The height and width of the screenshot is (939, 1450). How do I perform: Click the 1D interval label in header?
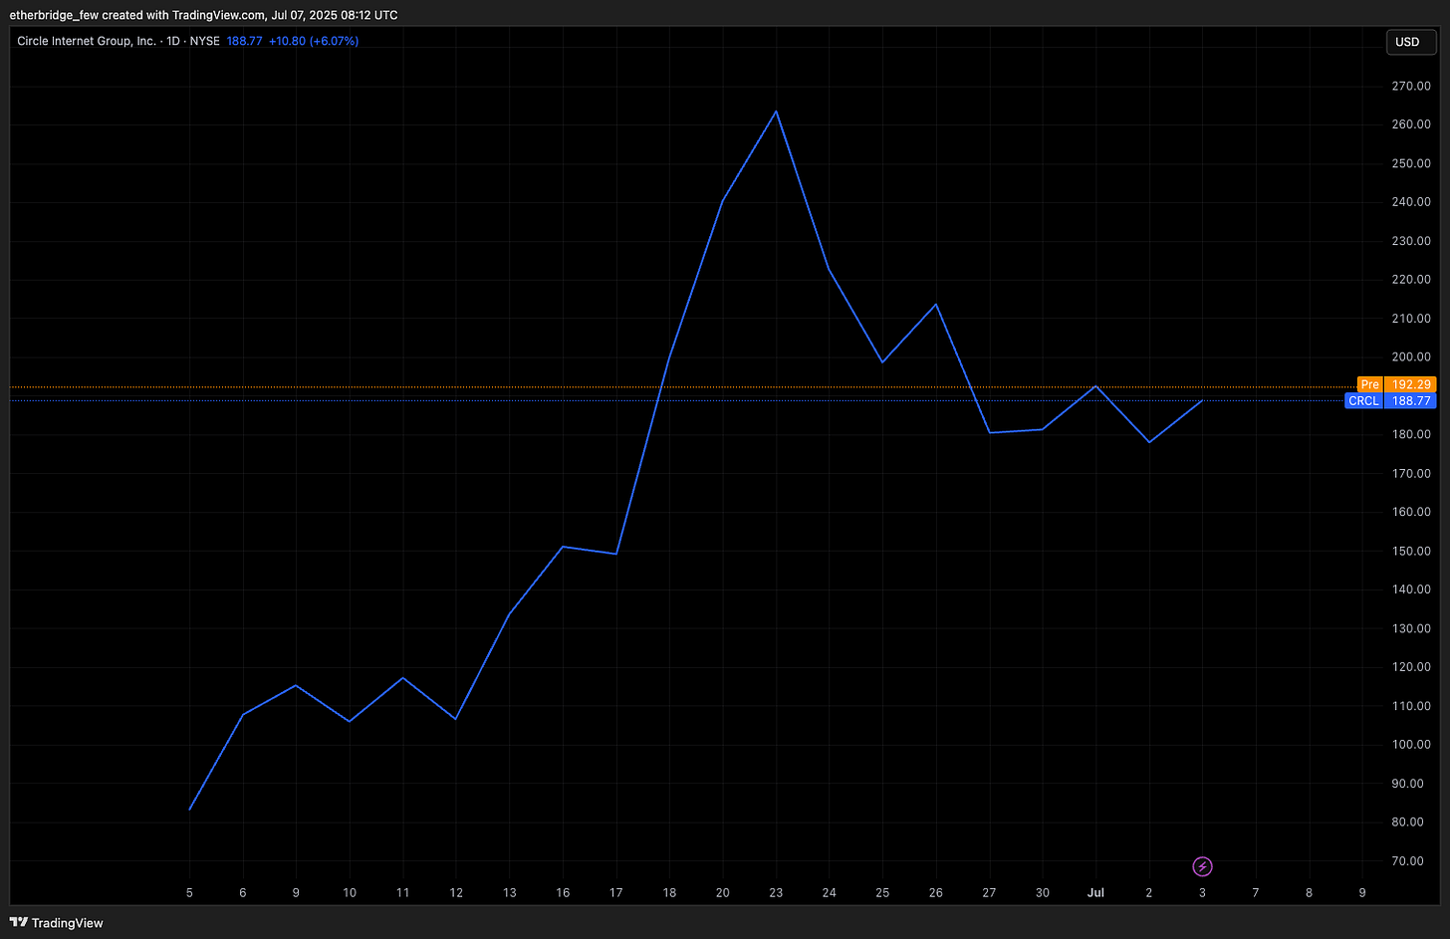coord(174,41)
